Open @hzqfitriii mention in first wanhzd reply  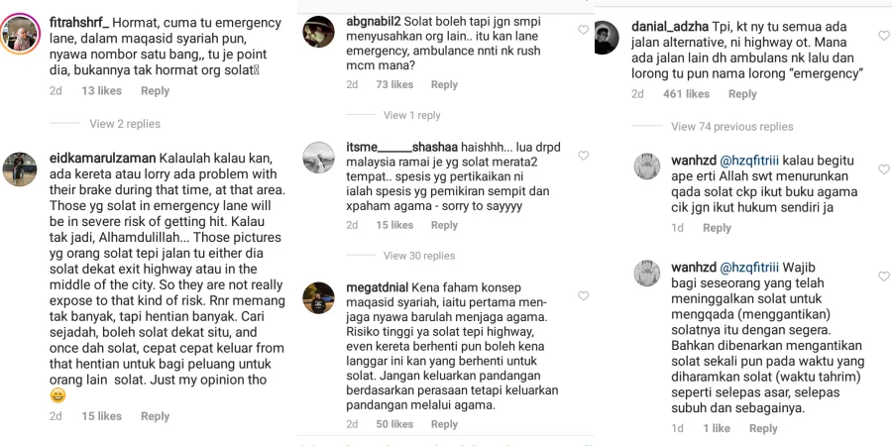pos(750,161)
